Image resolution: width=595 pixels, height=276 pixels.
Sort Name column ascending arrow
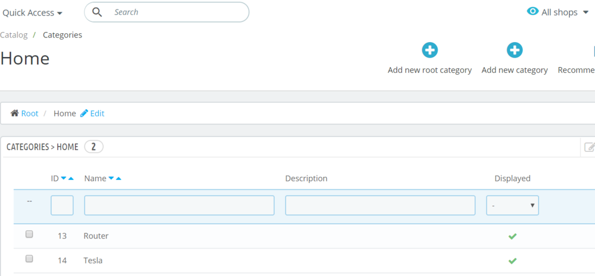tap(118, 178)
